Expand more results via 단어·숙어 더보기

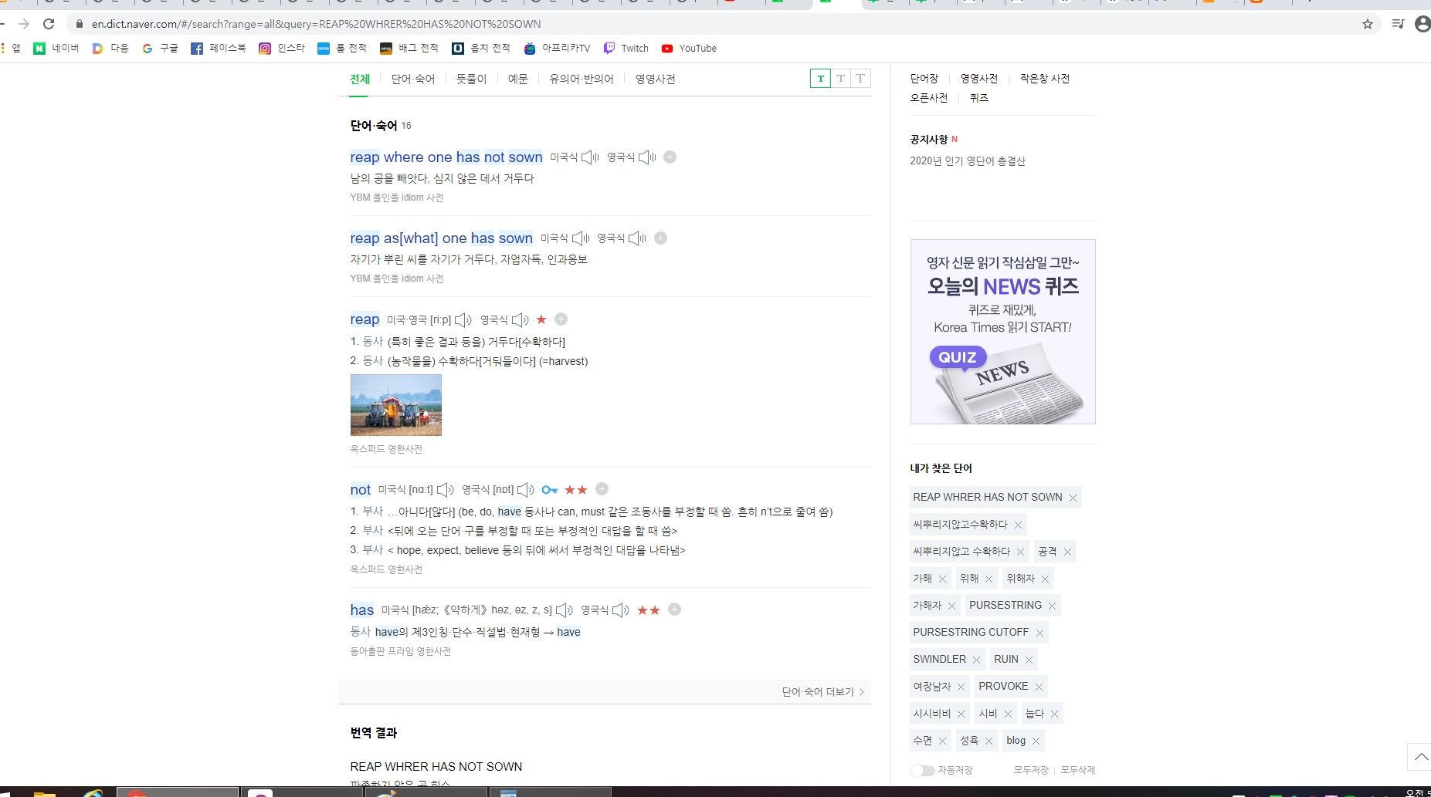pyautogui.click(x=823, y=692)
